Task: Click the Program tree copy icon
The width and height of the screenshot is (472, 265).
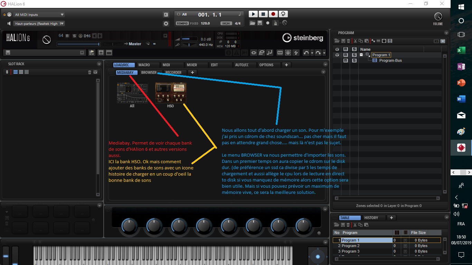Action: (x=360, y=41)
